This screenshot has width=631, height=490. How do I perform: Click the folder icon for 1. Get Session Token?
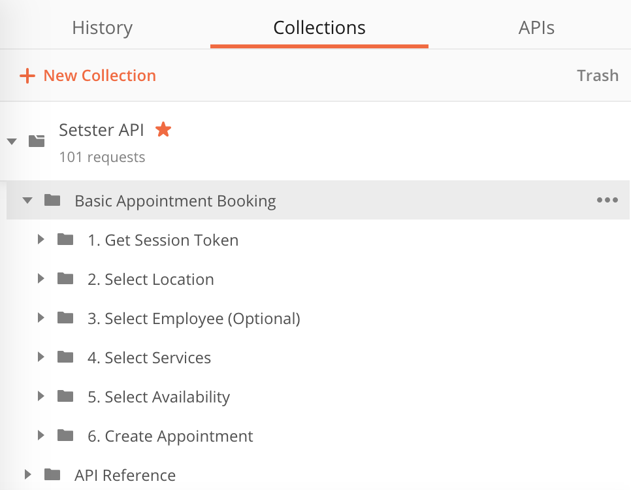pyautogui.click(x=65, y=239)
